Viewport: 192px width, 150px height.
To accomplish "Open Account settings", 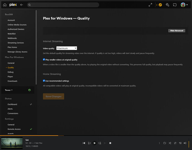I will pyautogui.click(x=11, y=20).
